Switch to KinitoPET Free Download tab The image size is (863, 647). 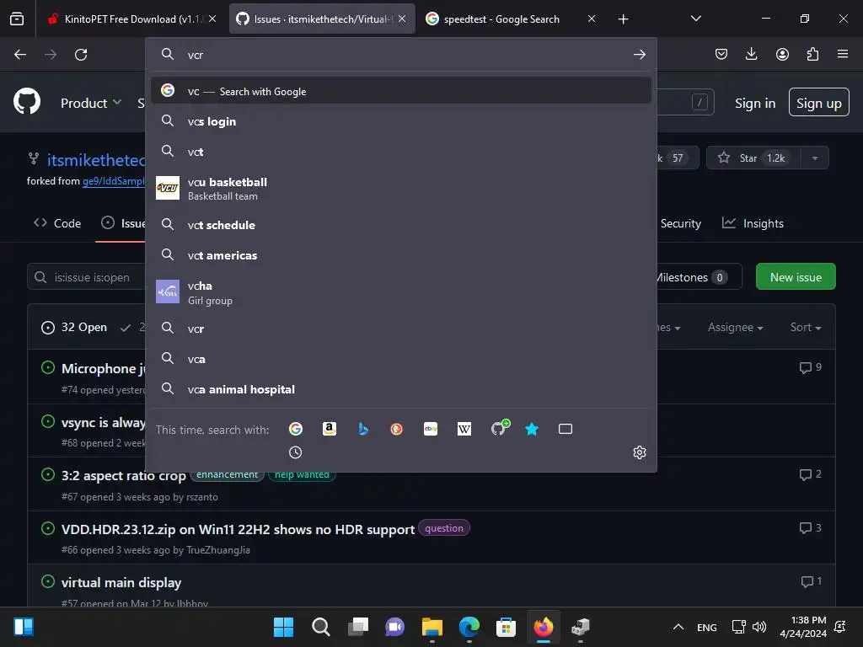tap(131, 19)
